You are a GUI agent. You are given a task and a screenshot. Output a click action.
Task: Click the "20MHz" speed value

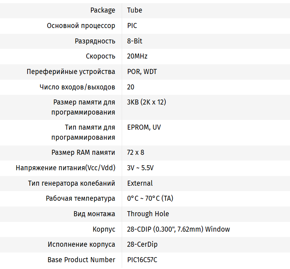pos(137,56)
